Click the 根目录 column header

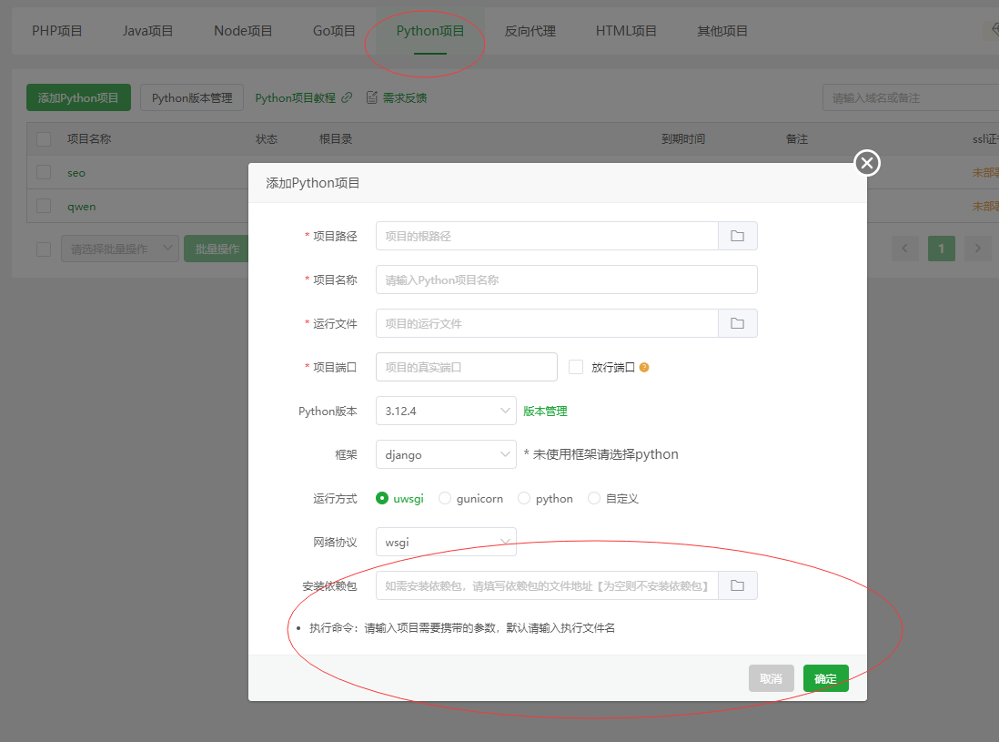pyautogui.click(x=336, y=139)
